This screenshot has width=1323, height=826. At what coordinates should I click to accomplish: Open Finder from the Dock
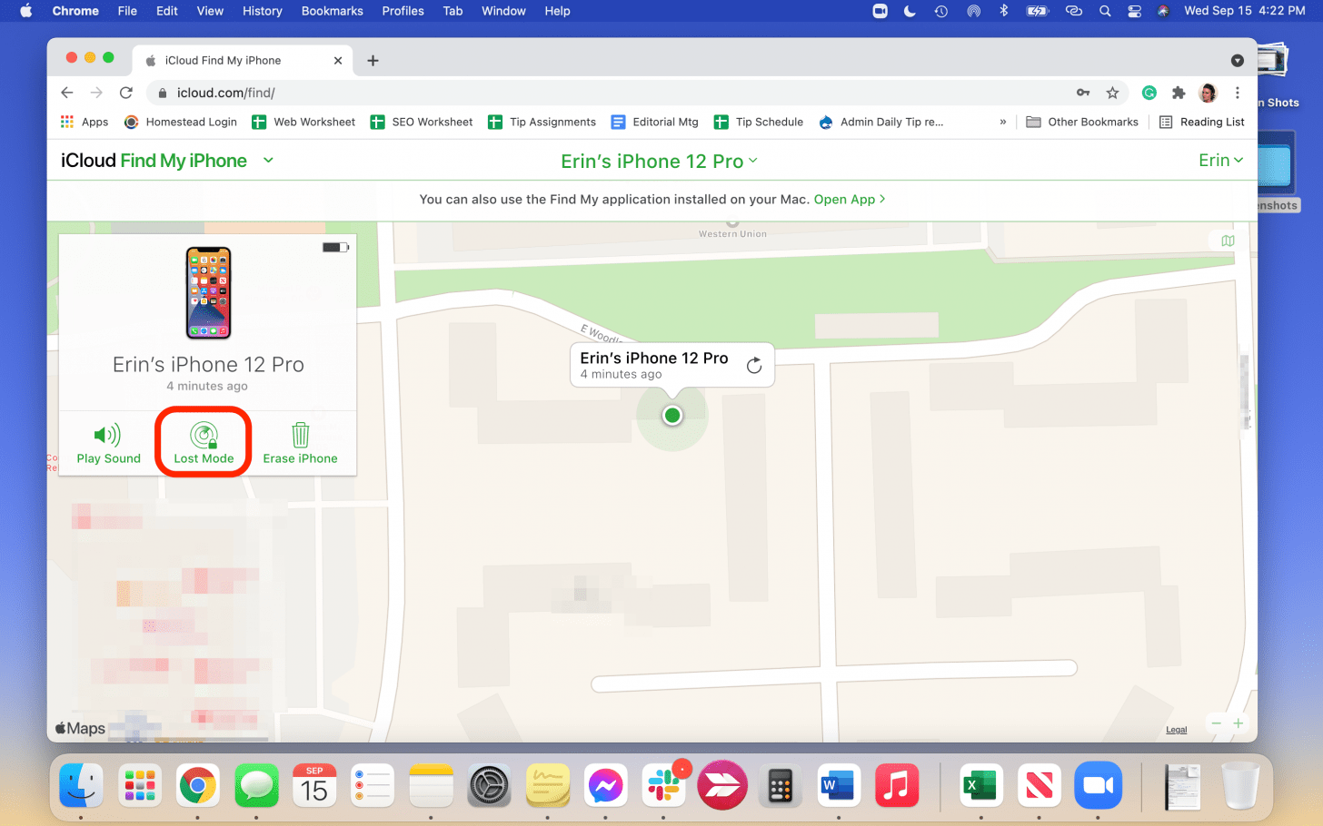point(81,786)
